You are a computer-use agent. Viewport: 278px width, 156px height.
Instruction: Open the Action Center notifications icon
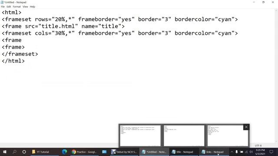[x=271, y=152]
